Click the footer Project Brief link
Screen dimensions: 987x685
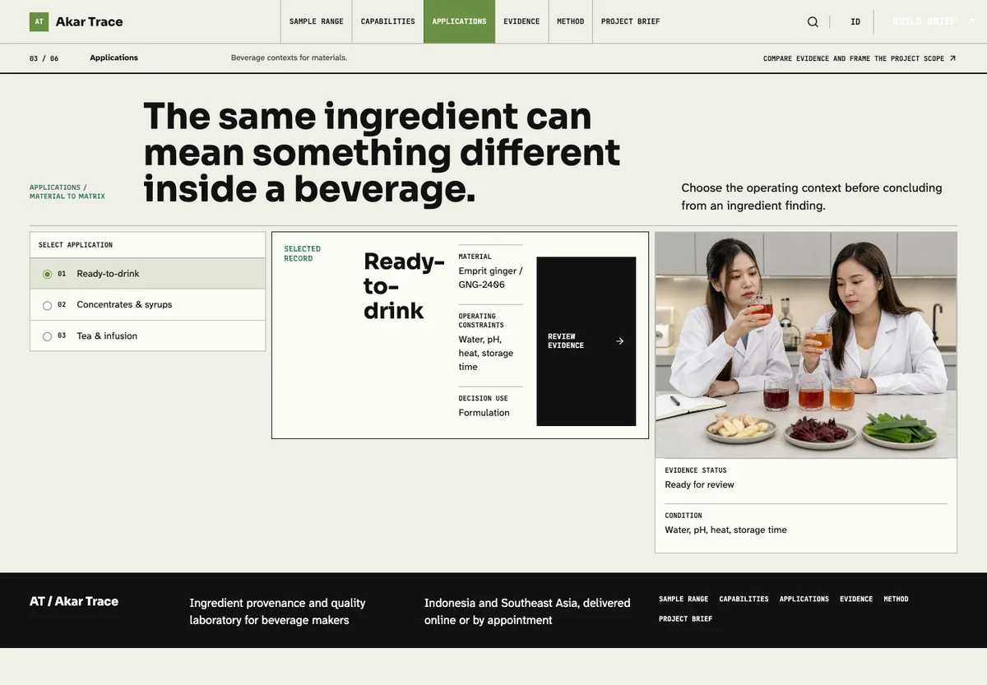(x=685, y=619)
